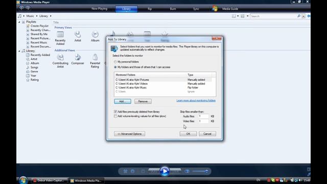Open the Recent Music playlist
This screenshot has height=184, width=327.
click(39, 42)
